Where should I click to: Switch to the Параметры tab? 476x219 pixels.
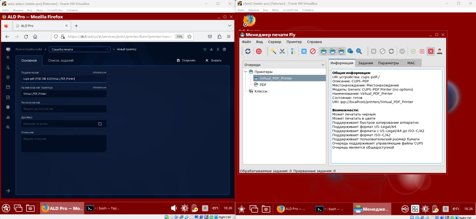pos(388,63)
